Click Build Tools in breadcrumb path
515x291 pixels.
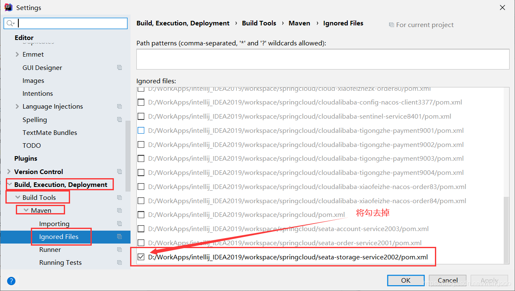point(259,23)
